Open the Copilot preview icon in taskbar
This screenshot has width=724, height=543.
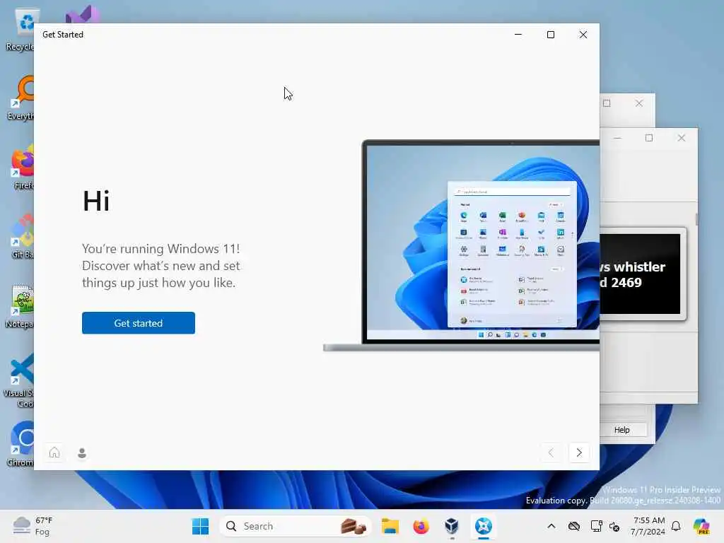pos(702,526)
